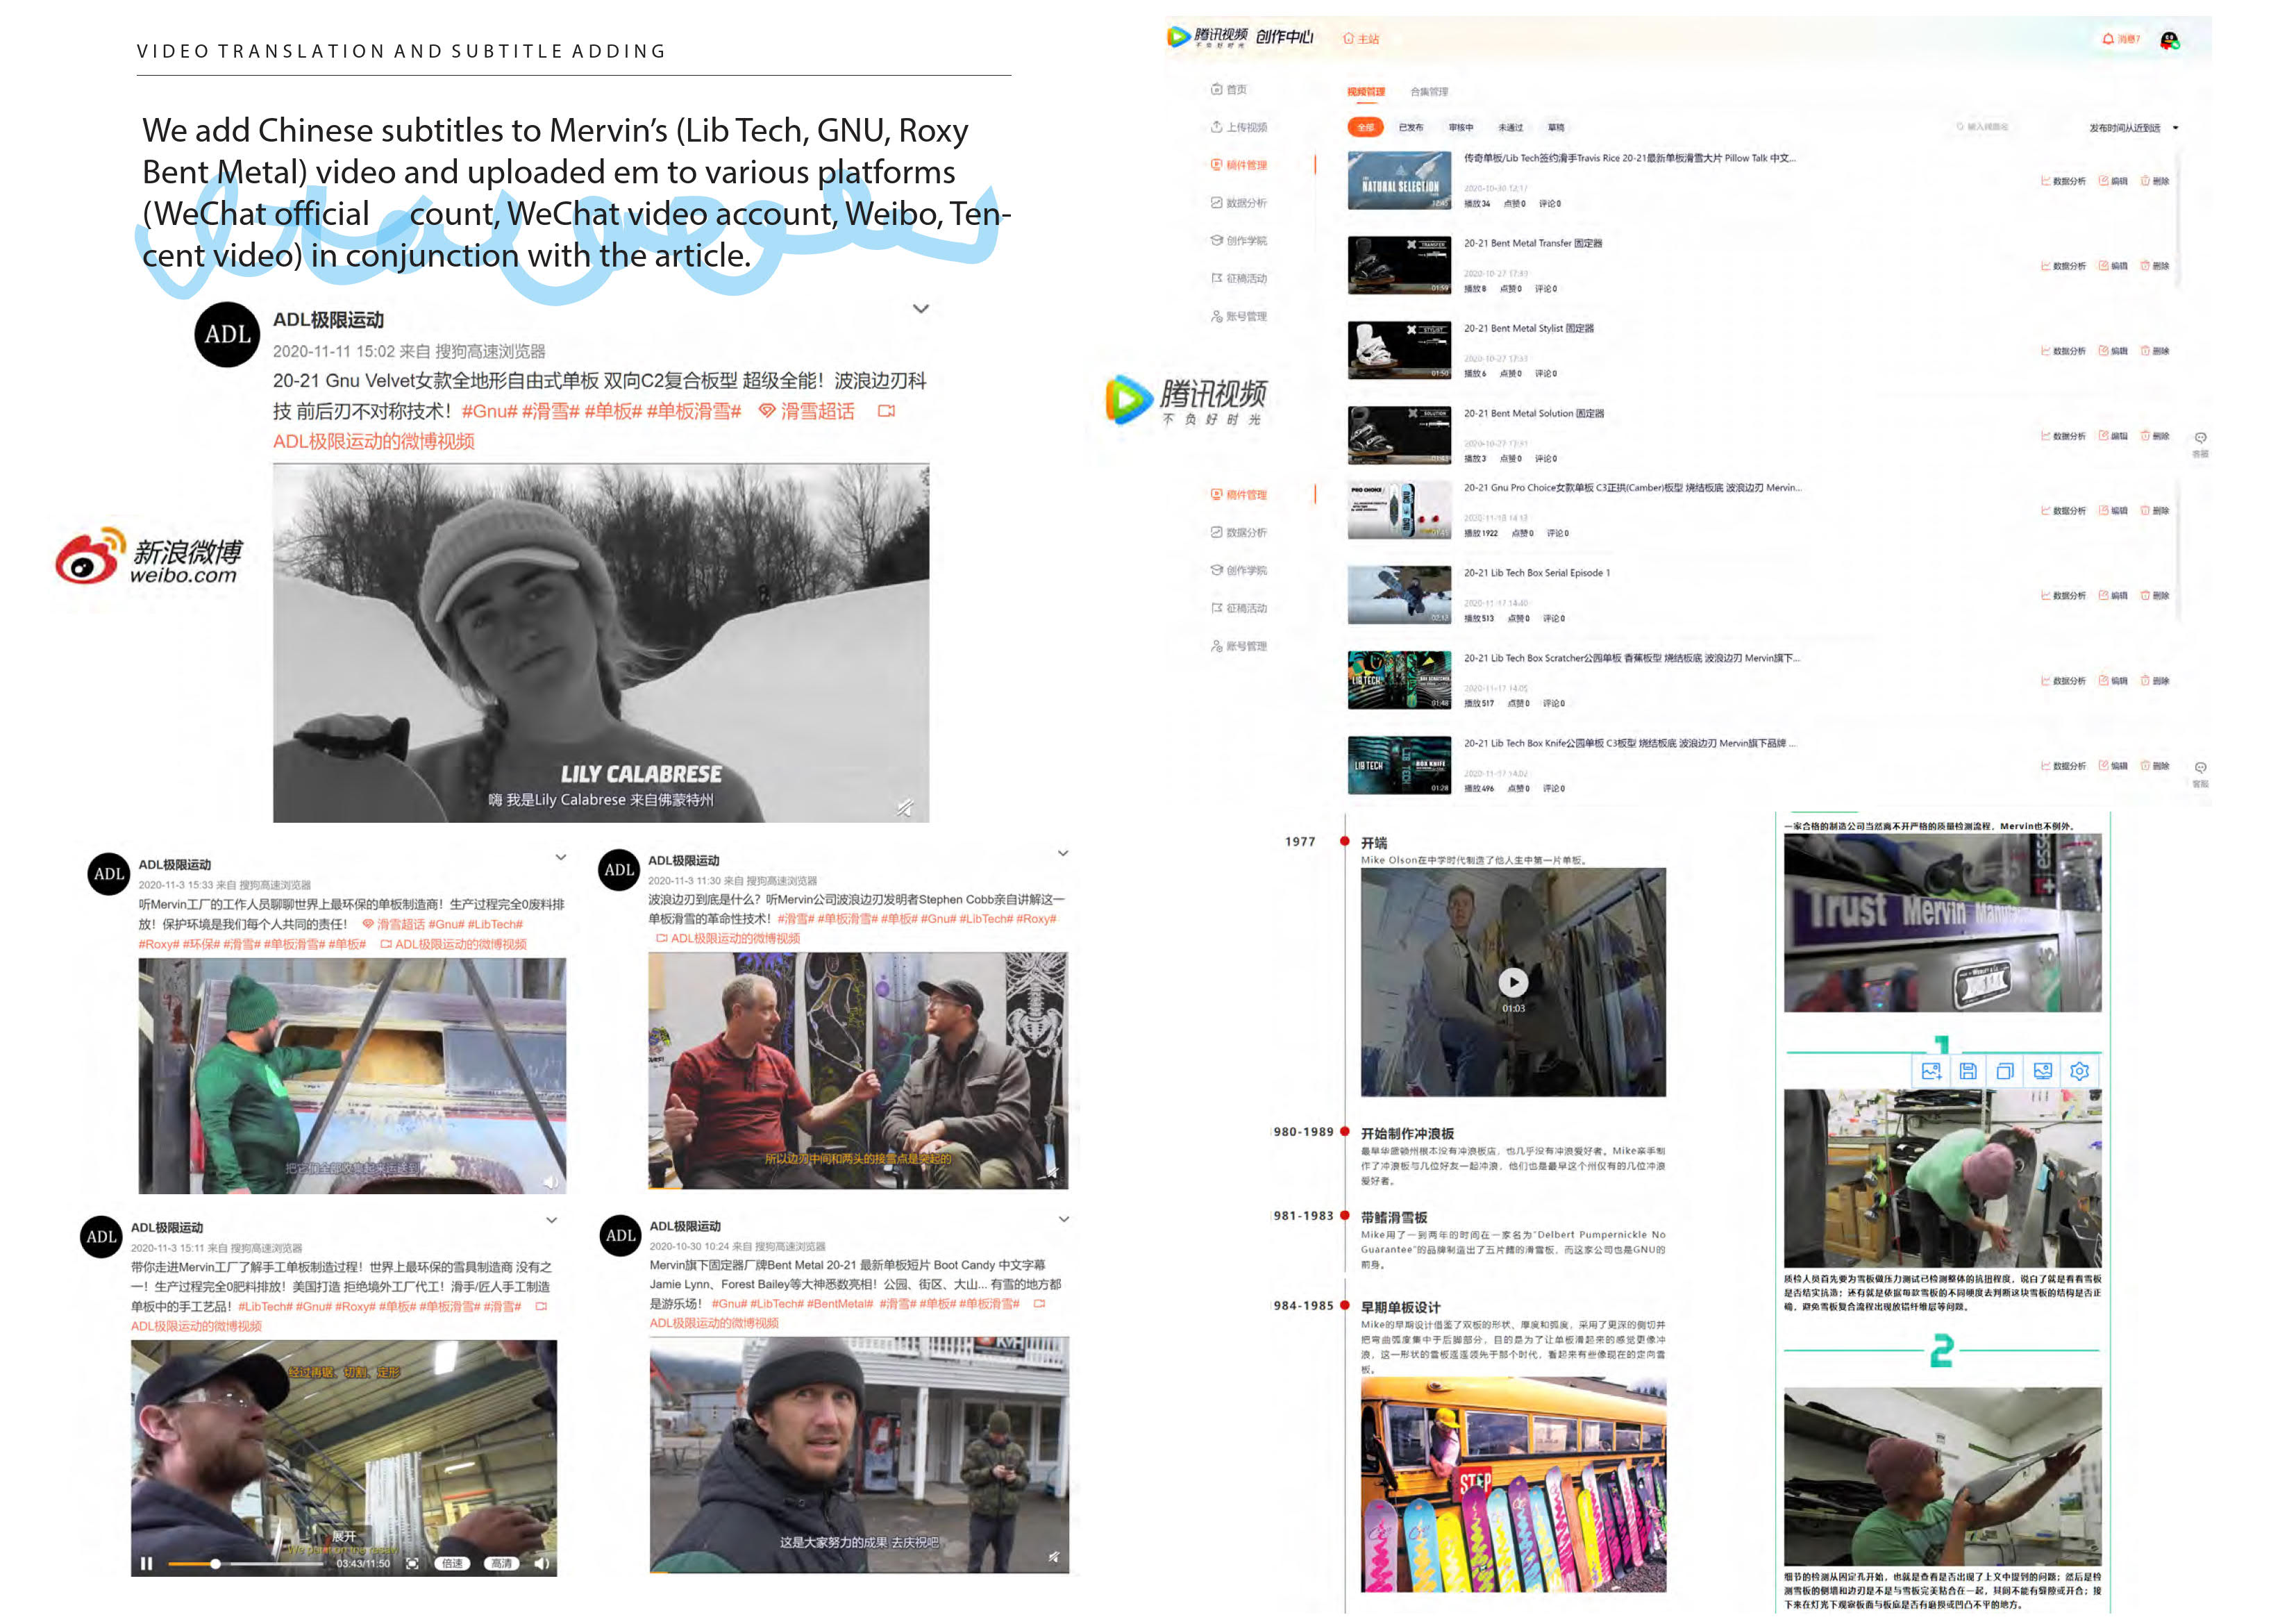Image resolution: width=2296 pixels, height=1624 pixels.
Task: Click the 消息 notification bell
Action: [2121, 39]
